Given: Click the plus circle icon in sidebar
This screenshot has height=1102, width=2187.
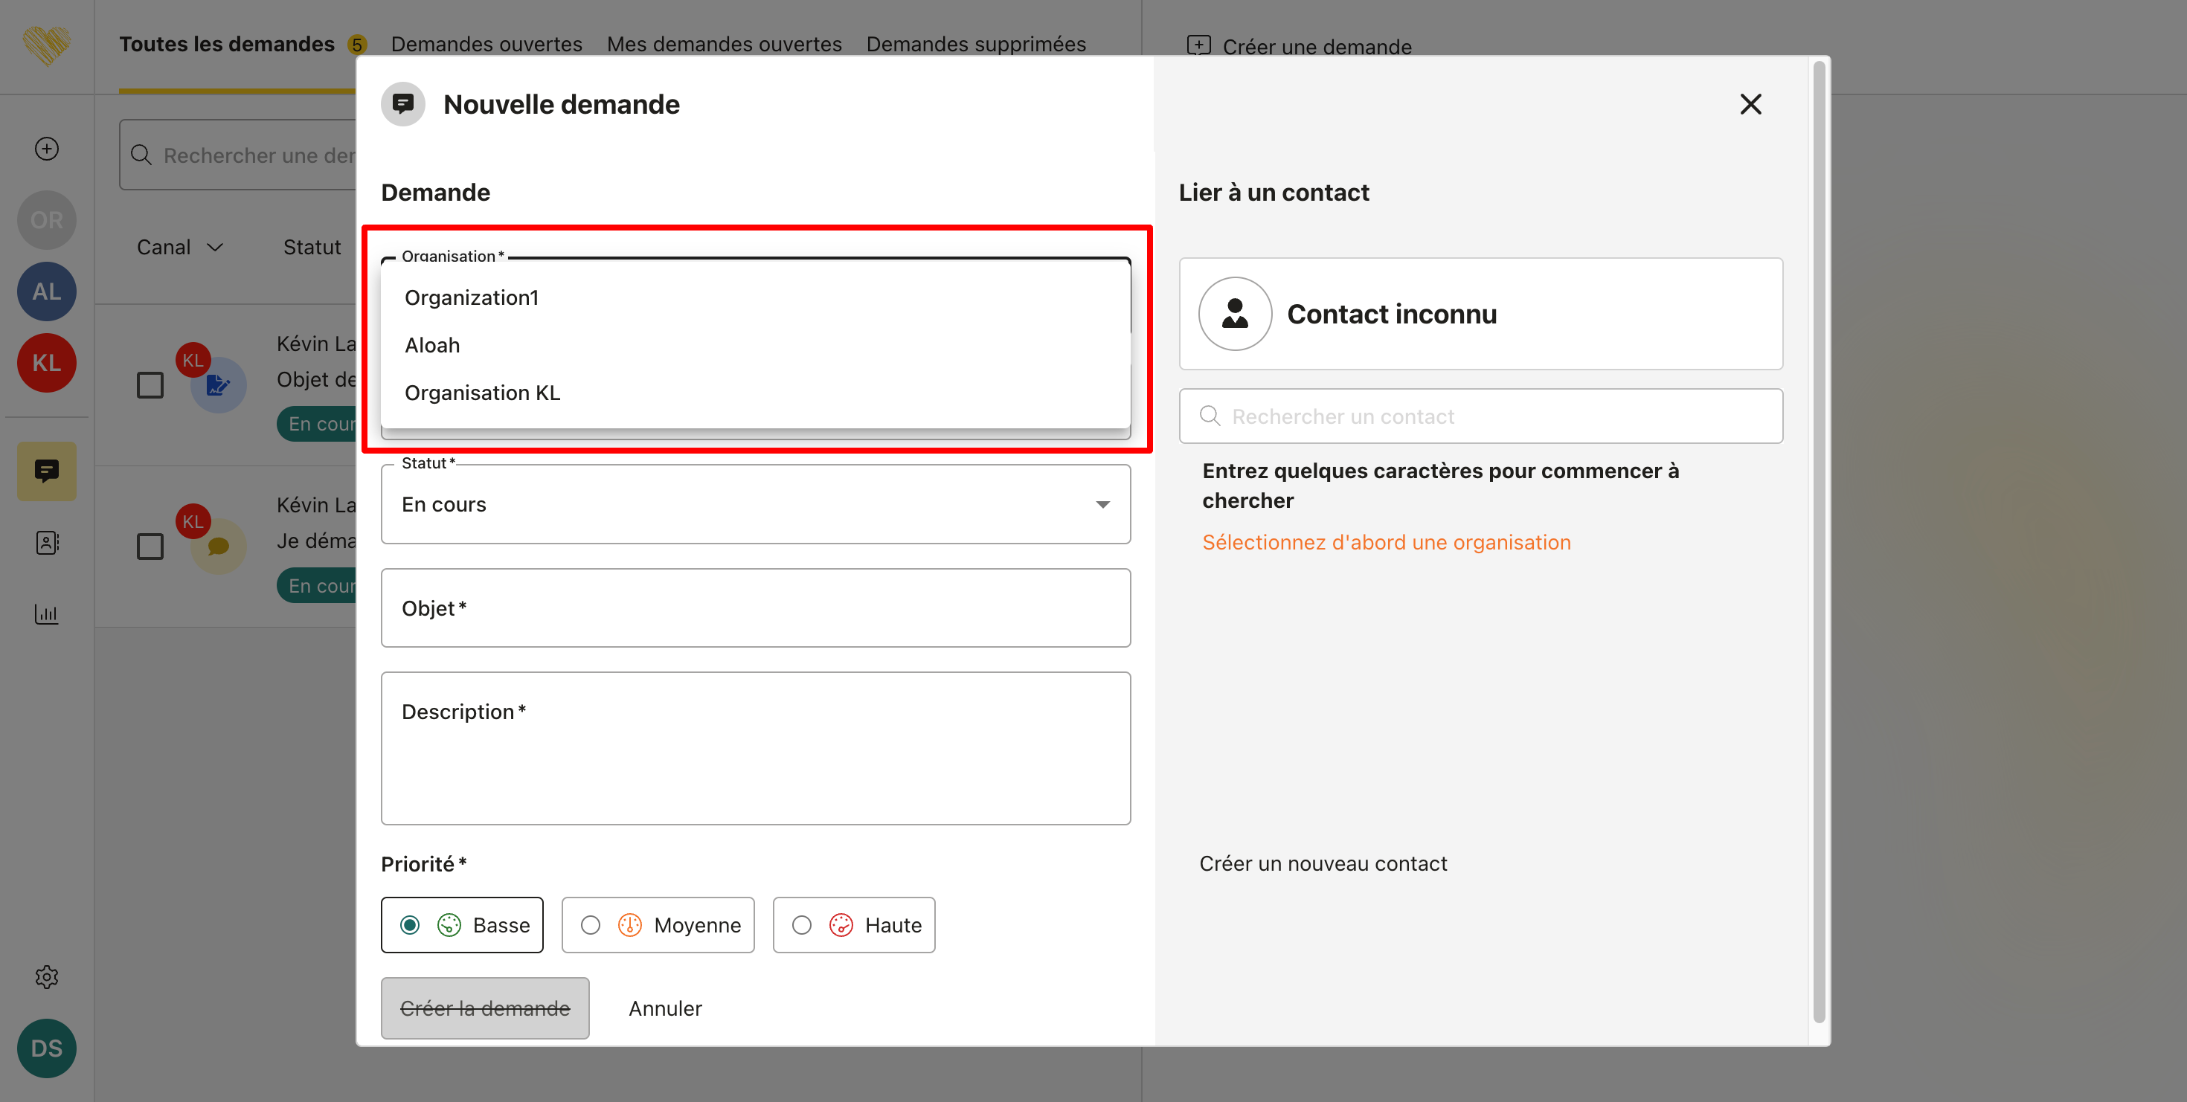Looking at the screenshot, I should point(47,149).
